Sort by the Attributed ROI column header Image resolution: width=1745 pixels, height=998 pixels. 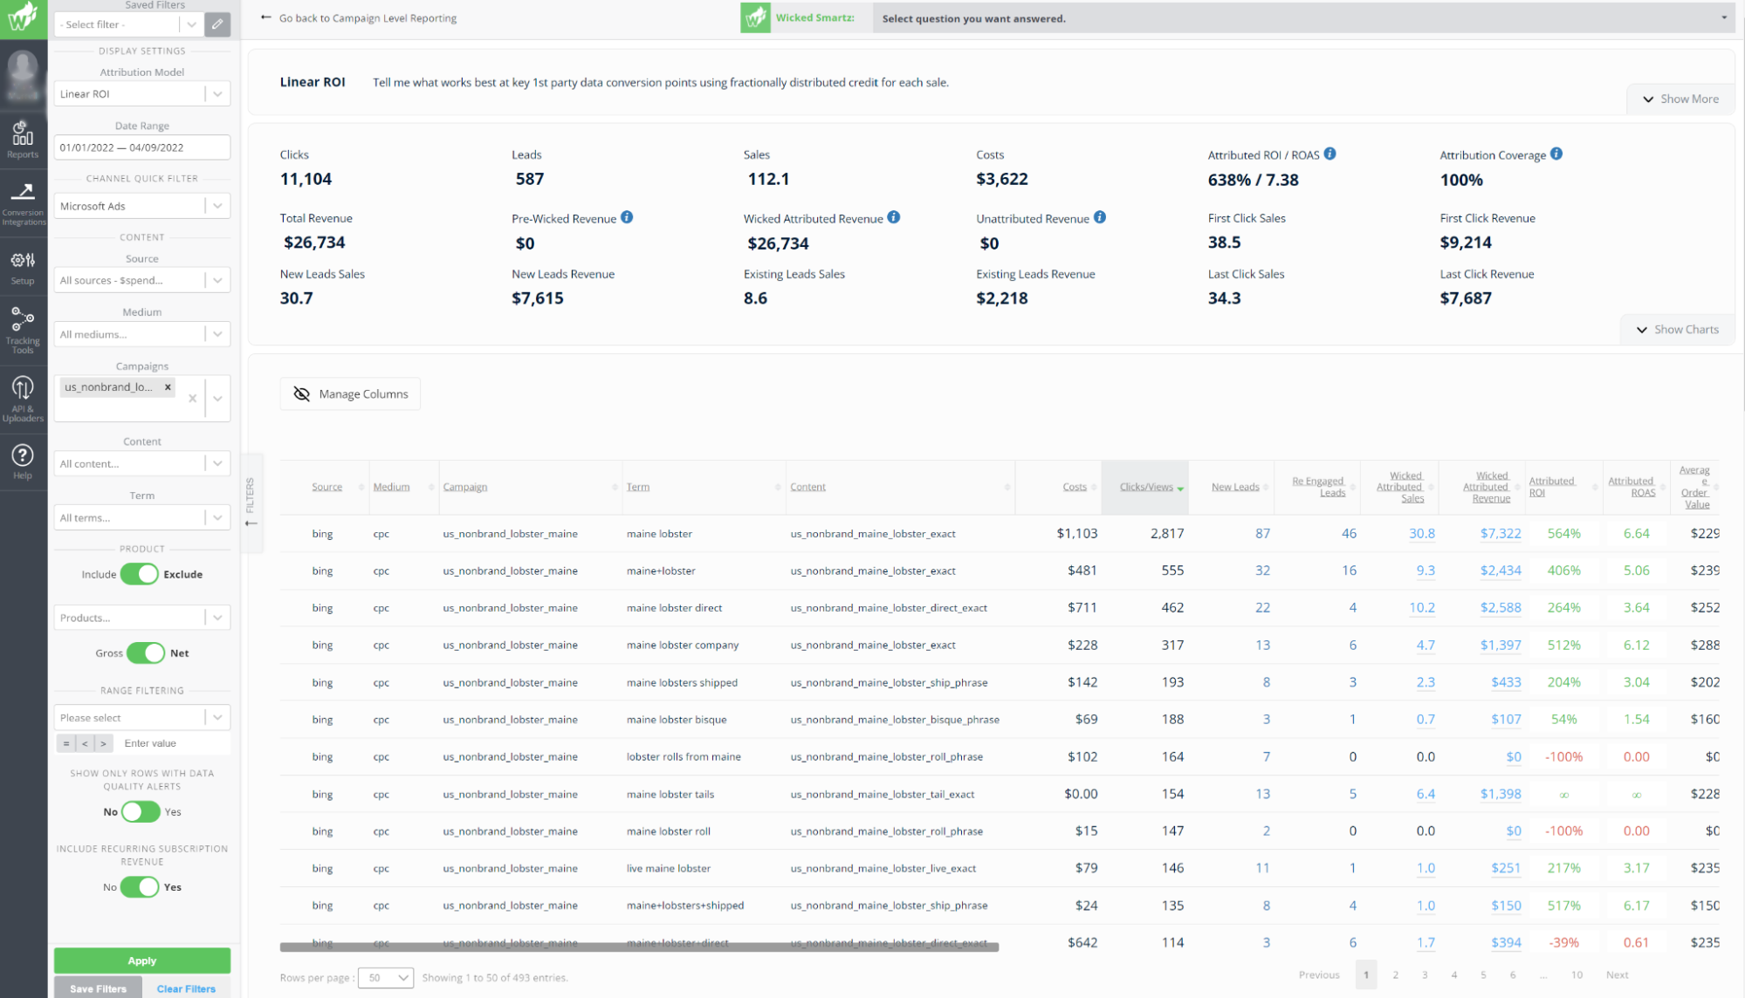[1552, 487]
